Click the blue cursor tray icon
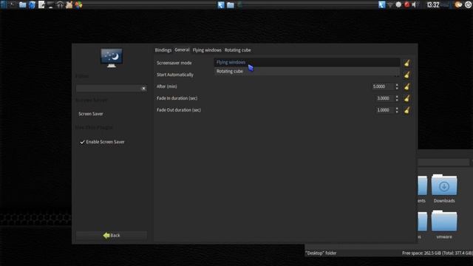This screenshot has height=266, width=473. pyautogui.click(x=381, y=5)
